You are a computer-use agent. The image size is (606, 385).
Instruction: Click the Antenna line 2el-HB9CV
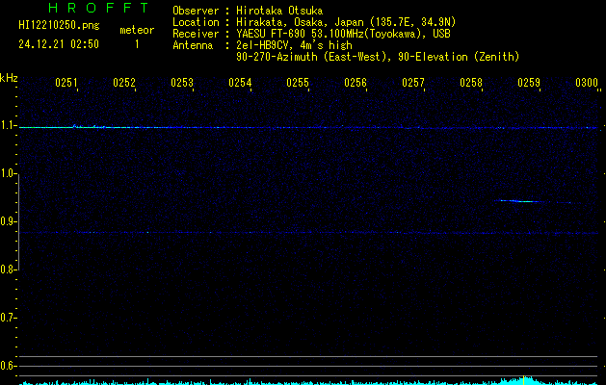click(262, 45)
